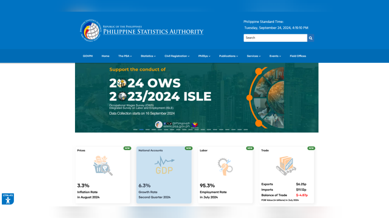Open the 2024 OWS / ISLE banner
Viewport: 389px width, 218px height.
coord(197,98)
